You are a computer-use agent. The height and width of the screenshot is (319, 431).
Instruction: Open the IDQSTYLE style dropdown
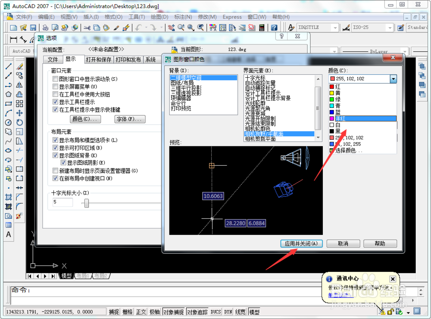click(336, 27)
